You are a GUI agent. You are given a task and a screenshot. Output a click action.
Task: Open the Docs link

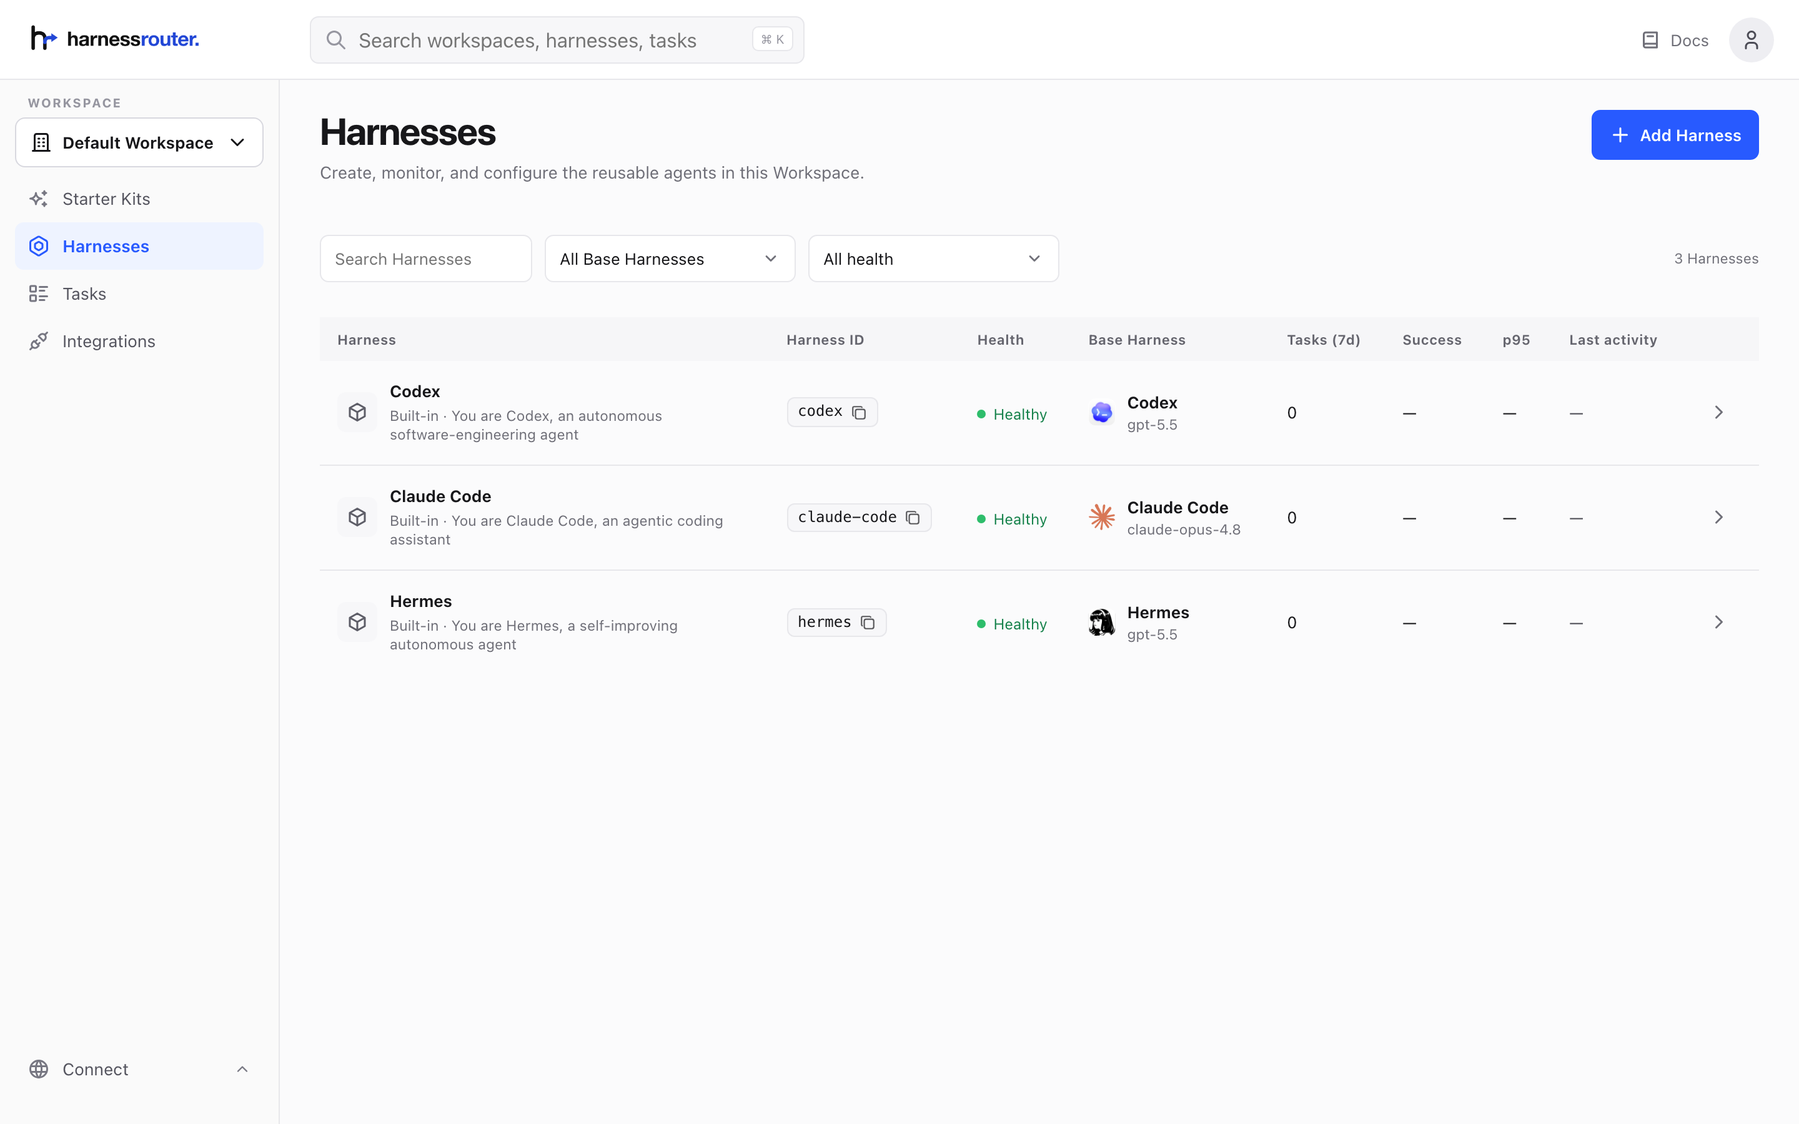coord(1675,40)
